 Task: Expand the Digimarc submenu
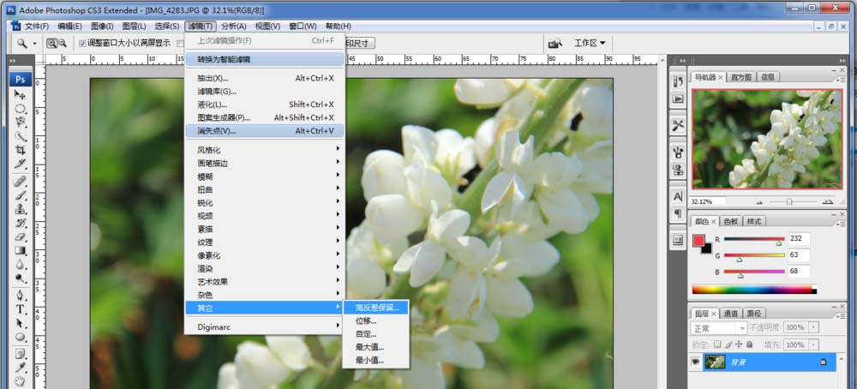click(x=265, y=326)
